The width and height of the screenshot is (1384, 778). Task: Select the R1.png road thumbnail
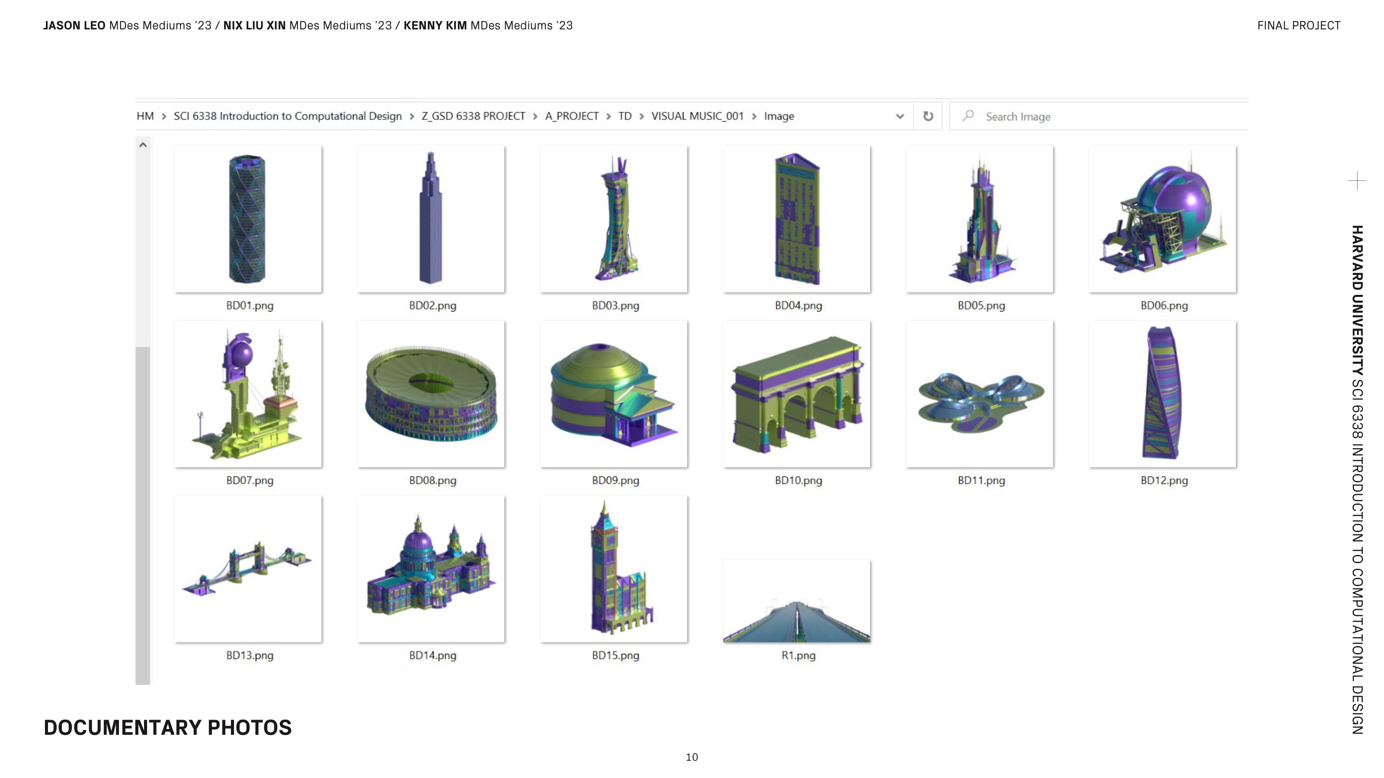coord(797,601)
